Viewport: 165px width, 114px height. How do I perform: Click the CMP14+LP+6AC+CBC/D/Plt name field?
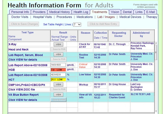(29, 85)
